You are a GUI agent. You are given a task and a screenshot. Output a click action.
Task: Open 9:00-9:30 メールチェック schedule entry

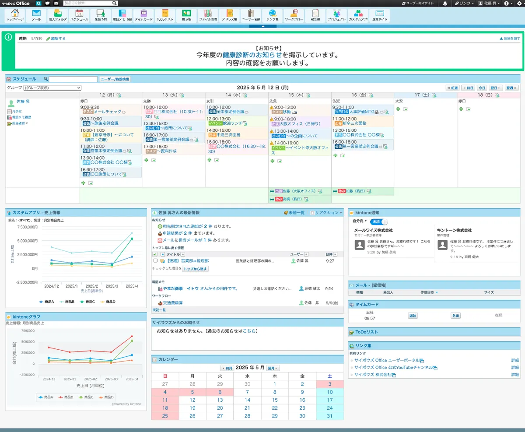(107, 112)
